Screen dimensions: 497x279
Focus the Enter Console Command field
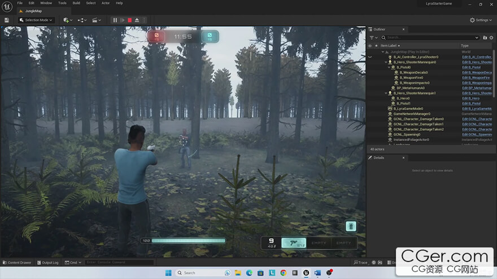[x=119, y=263]
